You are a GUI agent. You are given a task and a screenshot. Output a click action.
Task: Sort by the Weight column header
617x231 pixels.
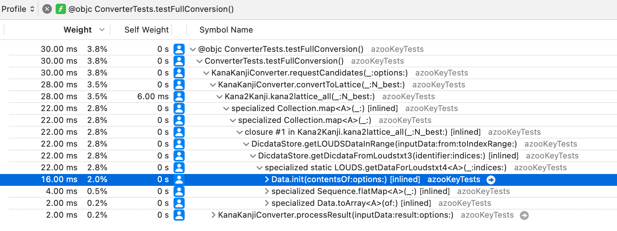point(77,30)
